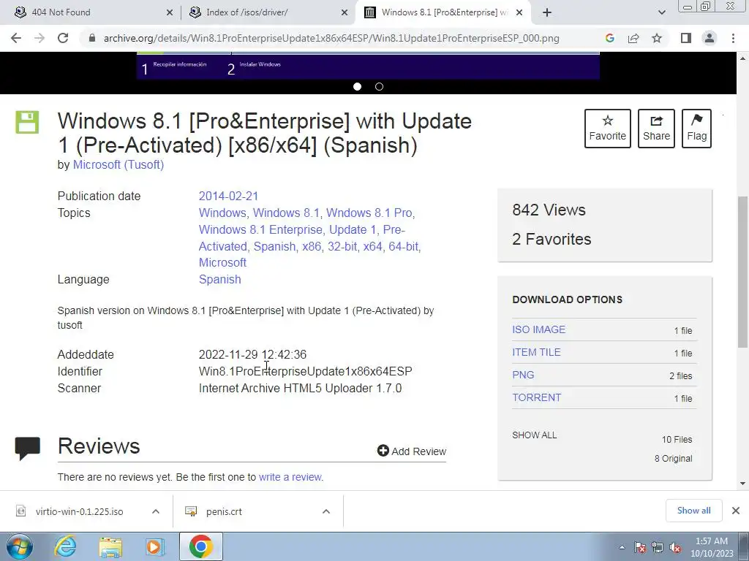Close the downloads bar

tap(736, 511)
